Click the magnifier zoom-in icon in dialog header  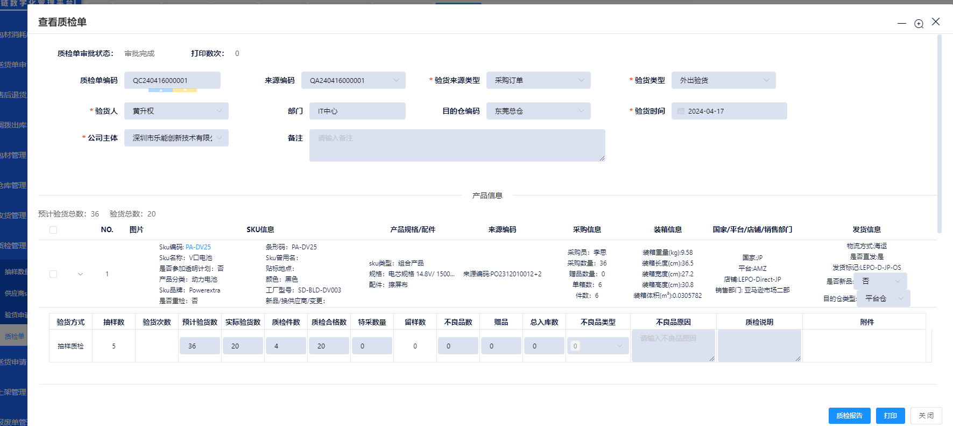[919, 24]
